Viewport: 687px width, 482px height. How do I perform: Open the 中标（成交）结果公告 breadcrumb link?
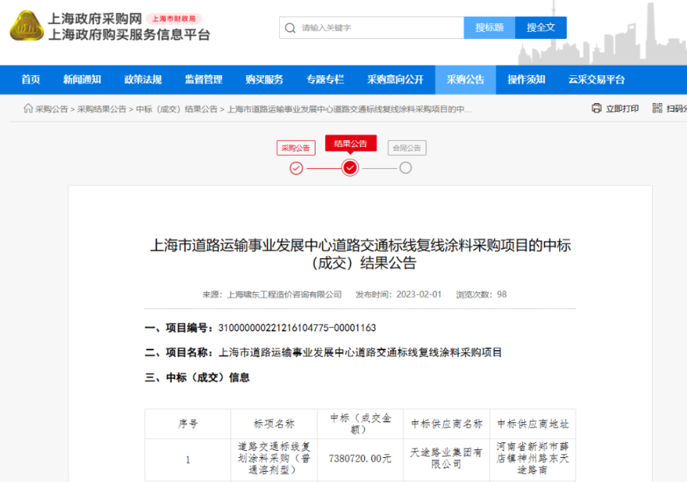click(177, 109)
